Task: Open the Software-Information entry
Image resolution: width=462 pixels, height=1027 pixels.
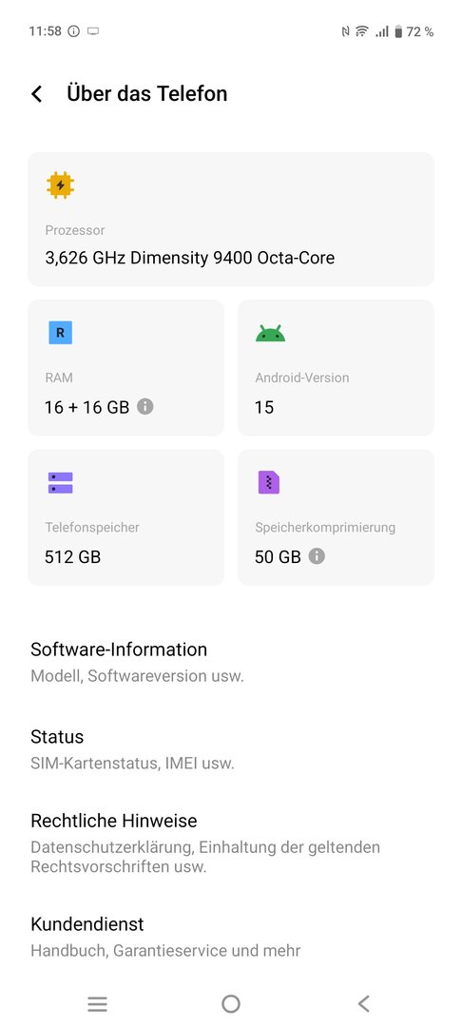Action: 231,662
